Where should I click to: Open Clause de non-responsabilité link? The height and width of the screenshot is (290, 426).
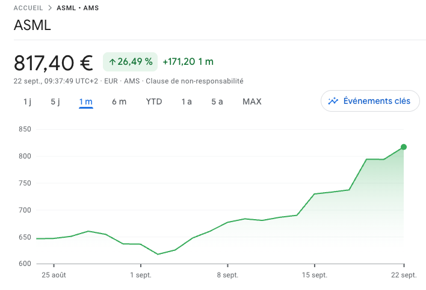click(x=194, y=80)
